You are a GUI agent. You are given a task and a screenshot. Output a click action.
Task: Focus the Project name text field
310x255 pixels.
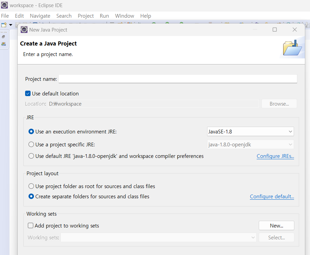point(178,79)
